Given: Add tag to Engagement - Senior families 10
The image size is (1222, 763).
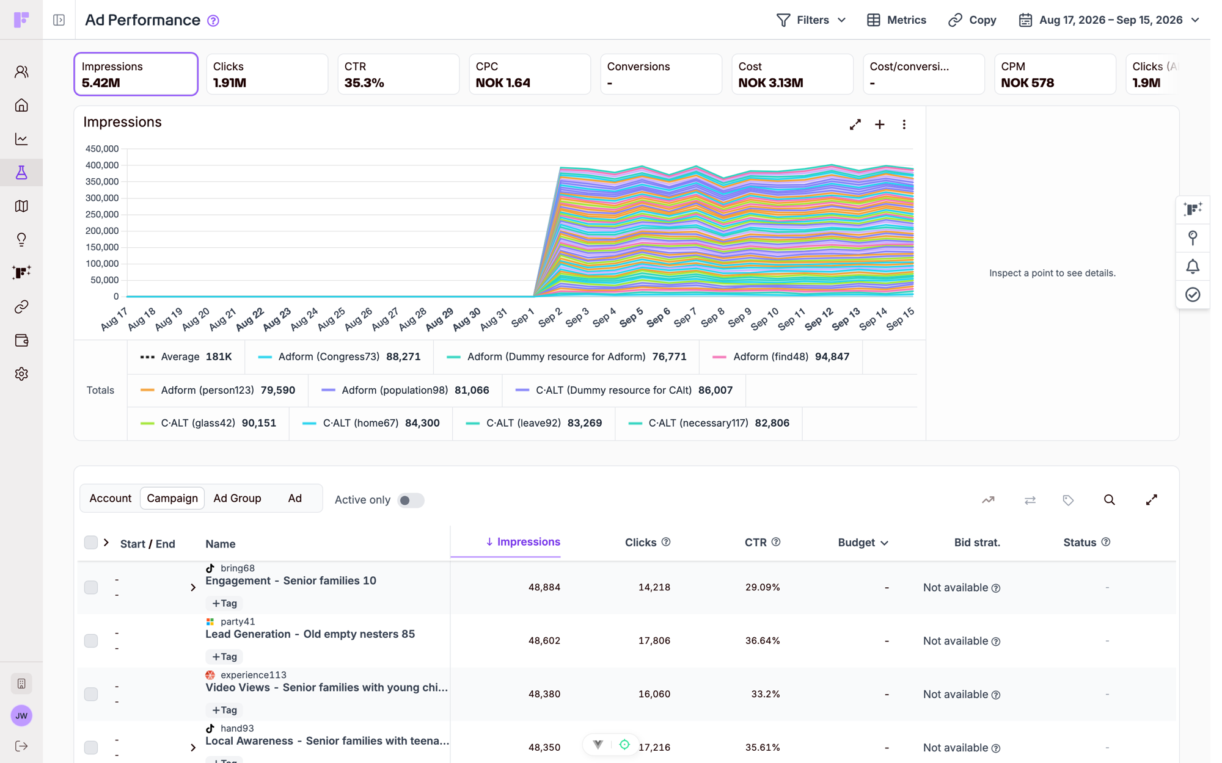Looking at the screenshot, I should coord(224,603).
